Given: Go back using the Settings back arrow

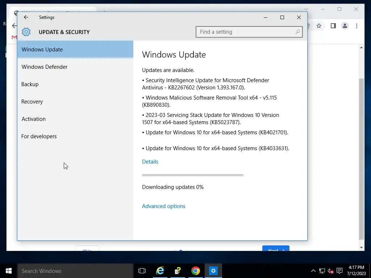Looking at the screenshot, I should pos(26,17).
